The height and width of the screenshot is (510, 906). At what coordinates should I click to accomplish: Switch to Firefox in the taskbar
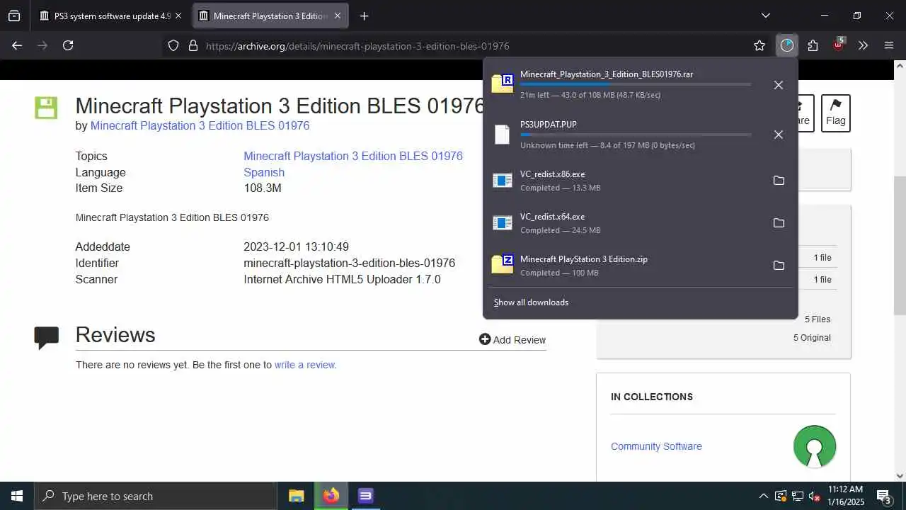pos(331,496)
